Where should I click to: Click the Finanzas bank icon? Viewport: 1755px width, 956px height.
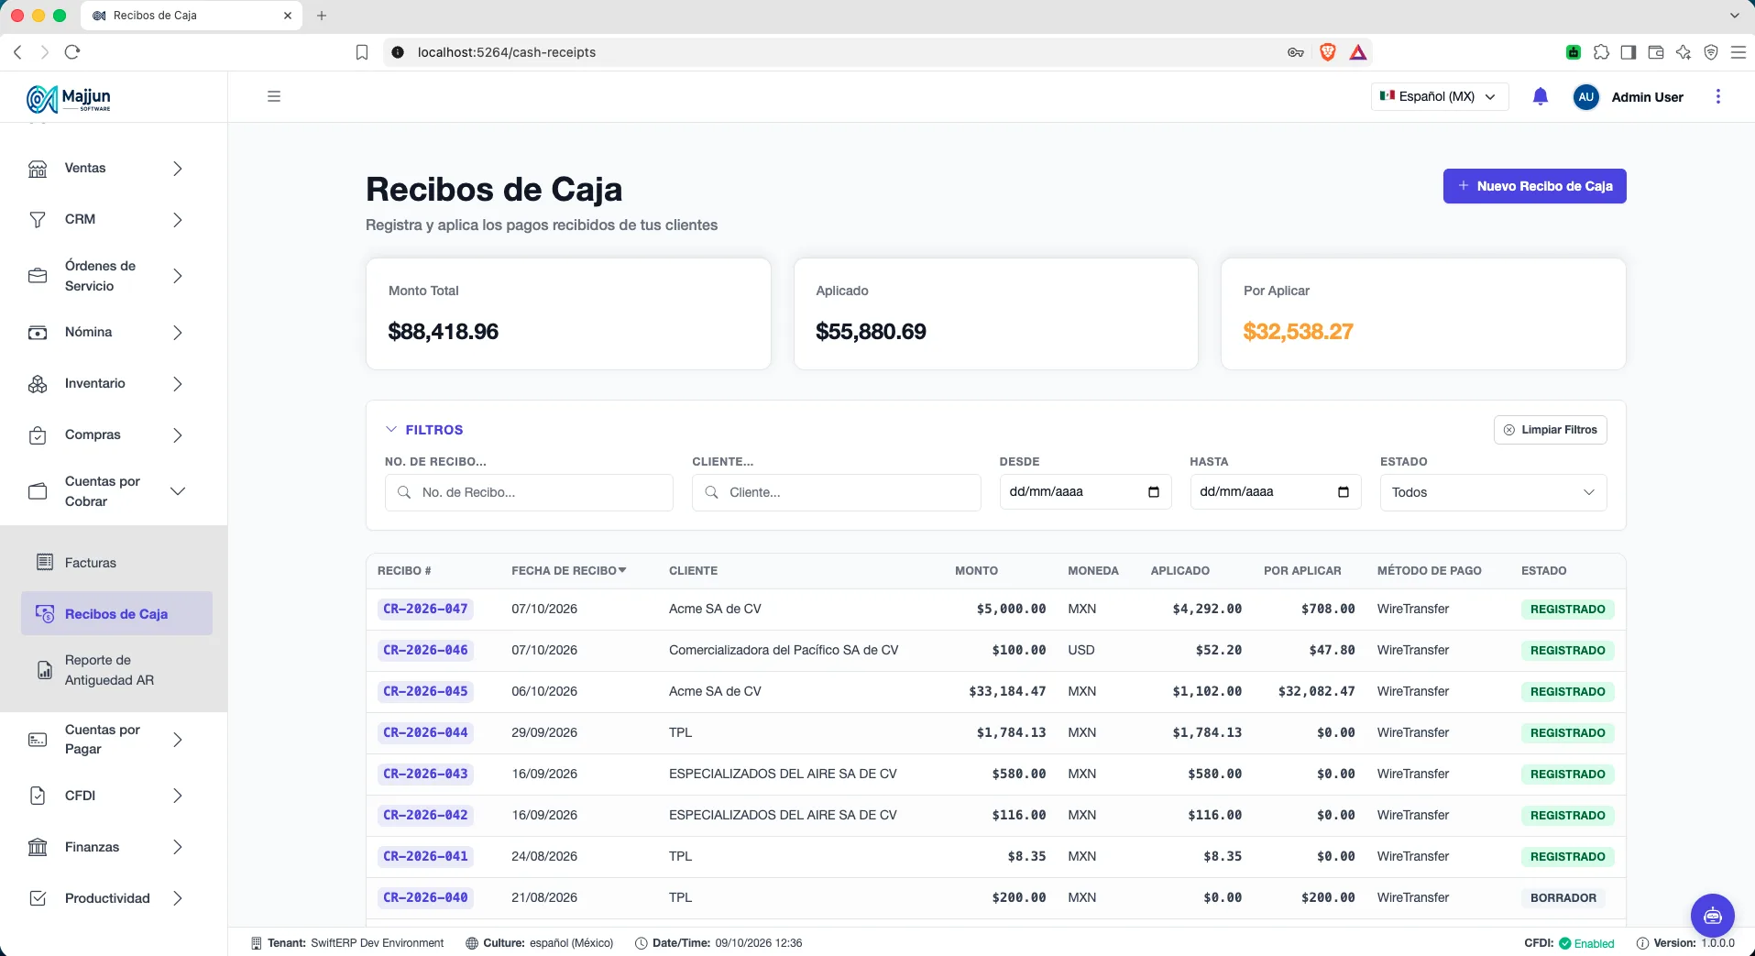tap(38, 847)
